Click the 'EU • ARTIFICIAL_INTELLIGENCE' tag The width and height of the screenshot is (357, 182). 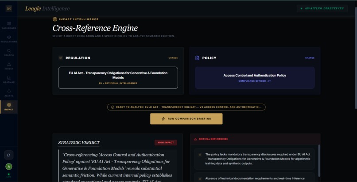pos(118,83)
